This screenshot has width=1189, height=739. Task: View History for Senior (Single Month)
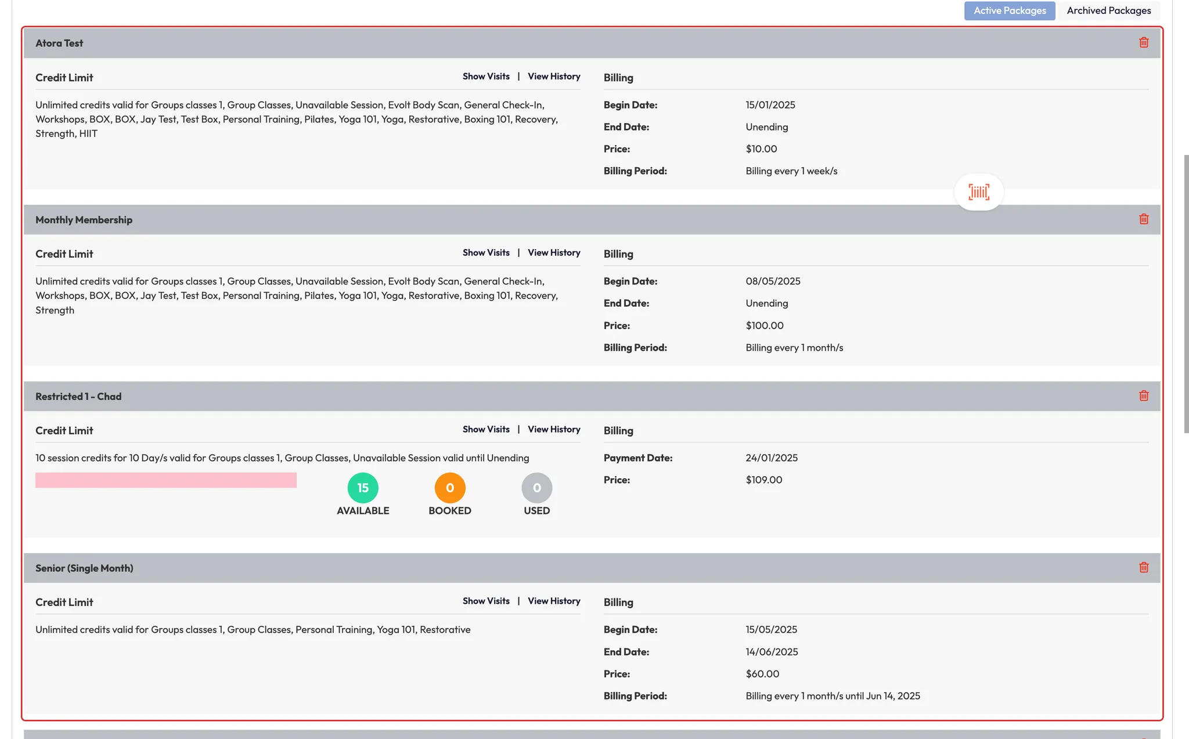554,601
